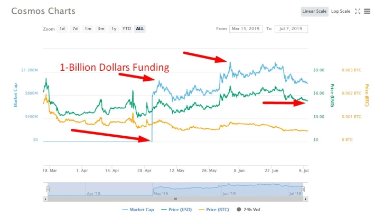Set zoom to 7d
This screenshot has height=216, width=375.
pos(75,29)
